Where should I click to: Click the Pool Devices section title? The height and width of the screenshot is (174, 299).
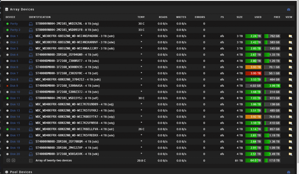coord(21,172)
